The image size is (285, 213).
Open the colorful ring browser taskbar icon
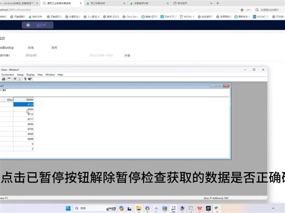pos(147,208)
